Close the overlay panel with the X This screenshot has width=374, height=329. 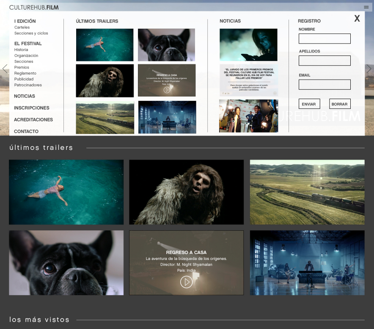click(x=357, y=18)
